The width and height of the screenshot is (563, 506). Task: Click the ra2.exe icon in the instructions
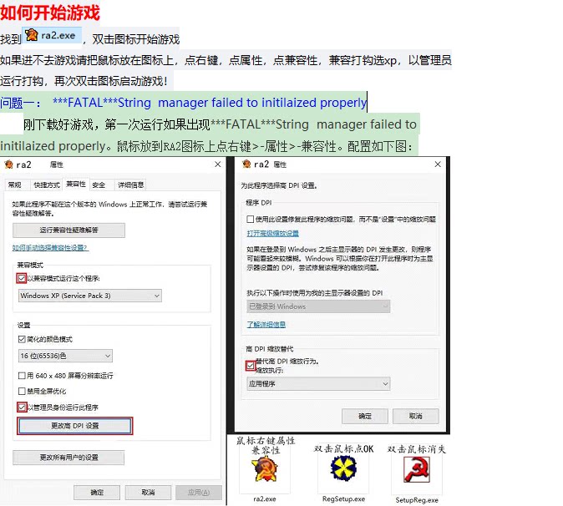tap(32, 35)
